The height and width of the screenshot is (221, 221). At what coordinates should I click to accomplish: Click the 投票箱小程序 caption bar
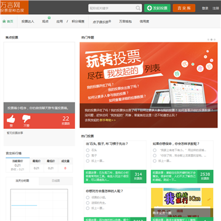point(39,108)
